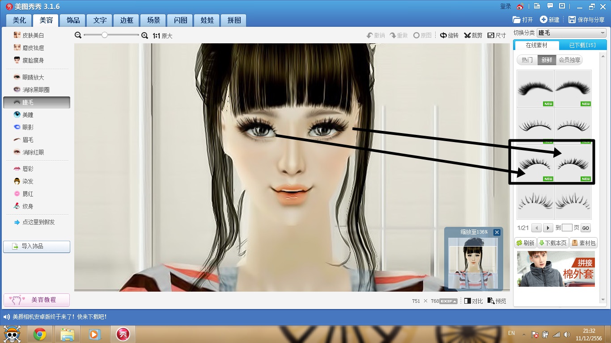
Task: Open the 拼图 collage tab
Action: pyautogui.click(x=234, y=20)
